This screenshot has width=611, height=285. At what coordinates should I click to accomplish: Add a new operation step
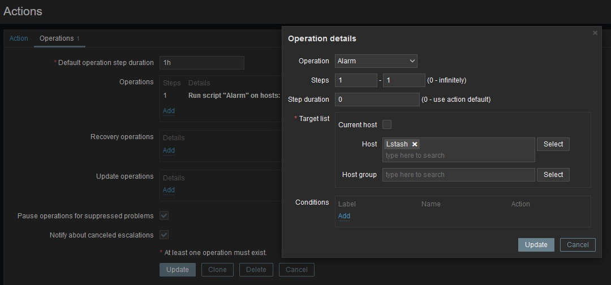(169, 111)
